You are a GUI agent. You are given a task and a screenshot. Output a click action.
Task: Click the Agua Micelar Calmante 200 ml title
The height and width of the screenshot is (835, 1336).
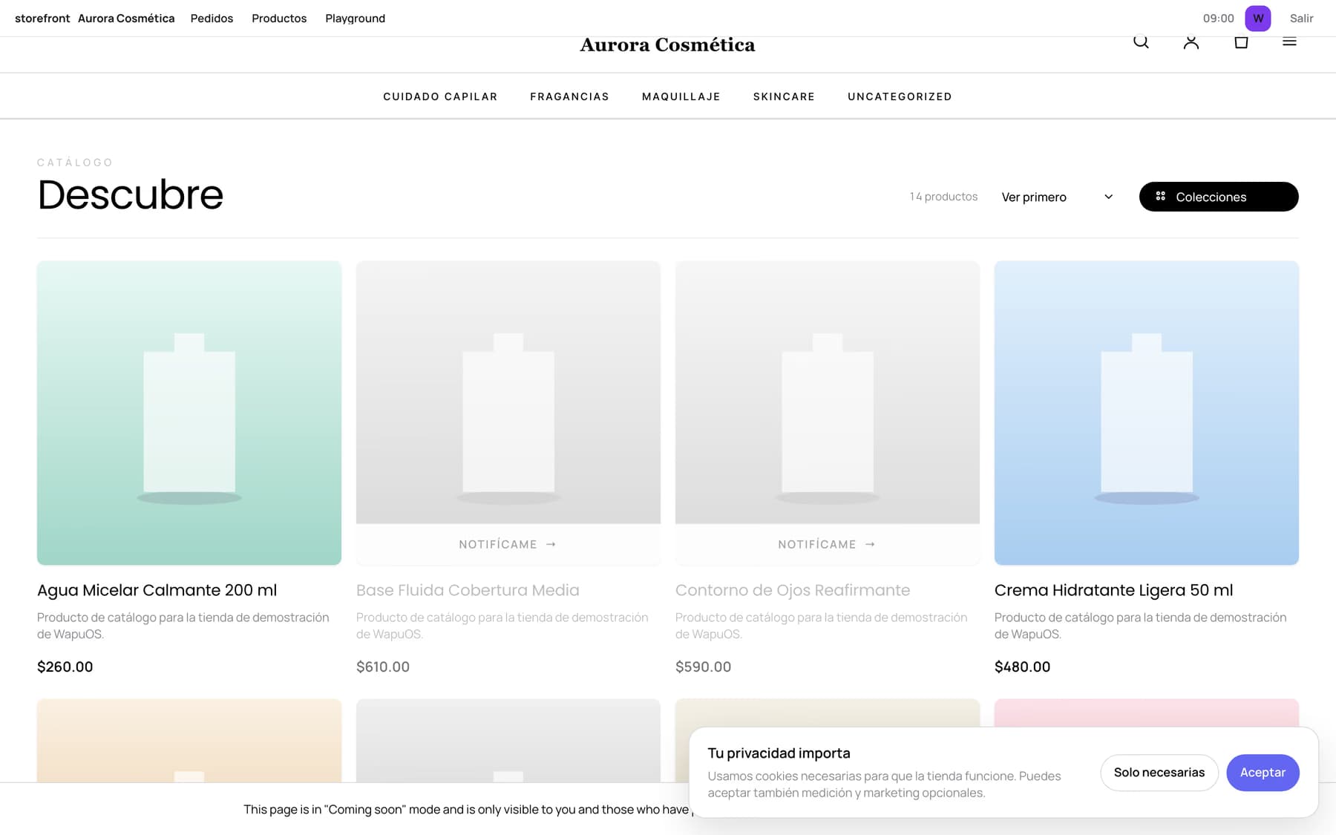pos(157,590)
